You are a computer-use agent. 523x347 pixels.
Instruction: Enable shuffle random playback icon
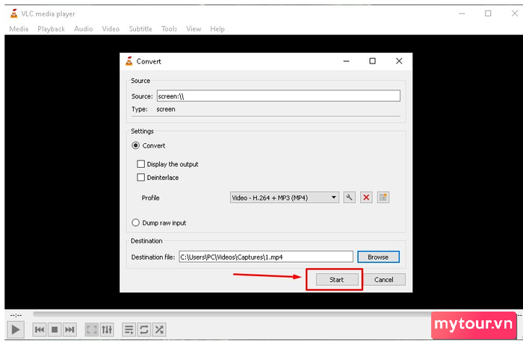pyautogui.click(x=159, y=329)
